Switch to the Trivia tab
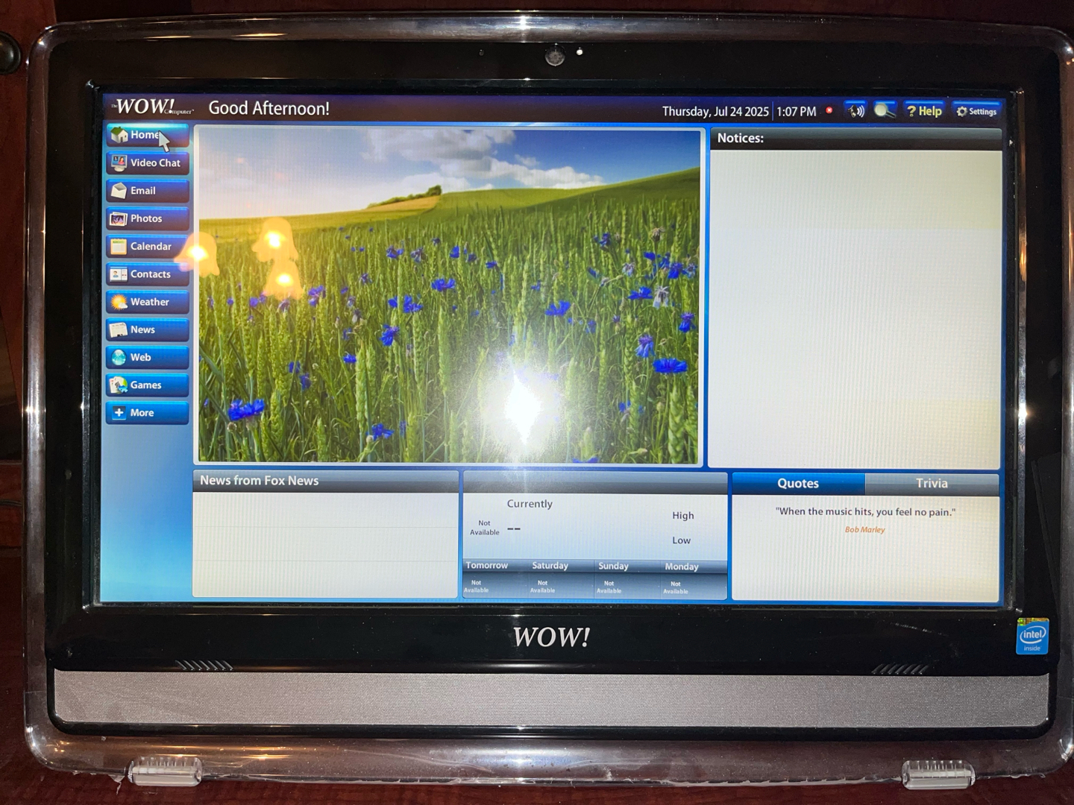The height and width of the screenshot is (805, 1074). pyautogui.click(x=932, y=484)
